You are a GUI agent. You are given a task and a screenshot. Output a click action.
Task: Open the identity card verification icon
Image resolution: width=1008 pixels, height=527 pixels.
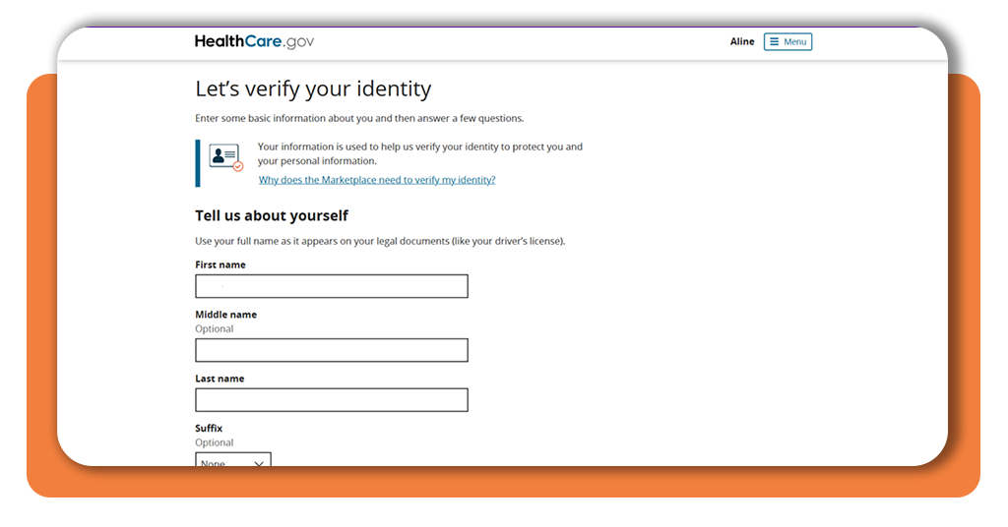pos(225,157)
